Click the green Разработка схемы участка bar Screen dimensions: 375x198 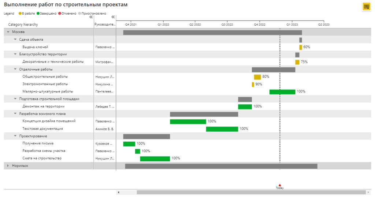138,151
